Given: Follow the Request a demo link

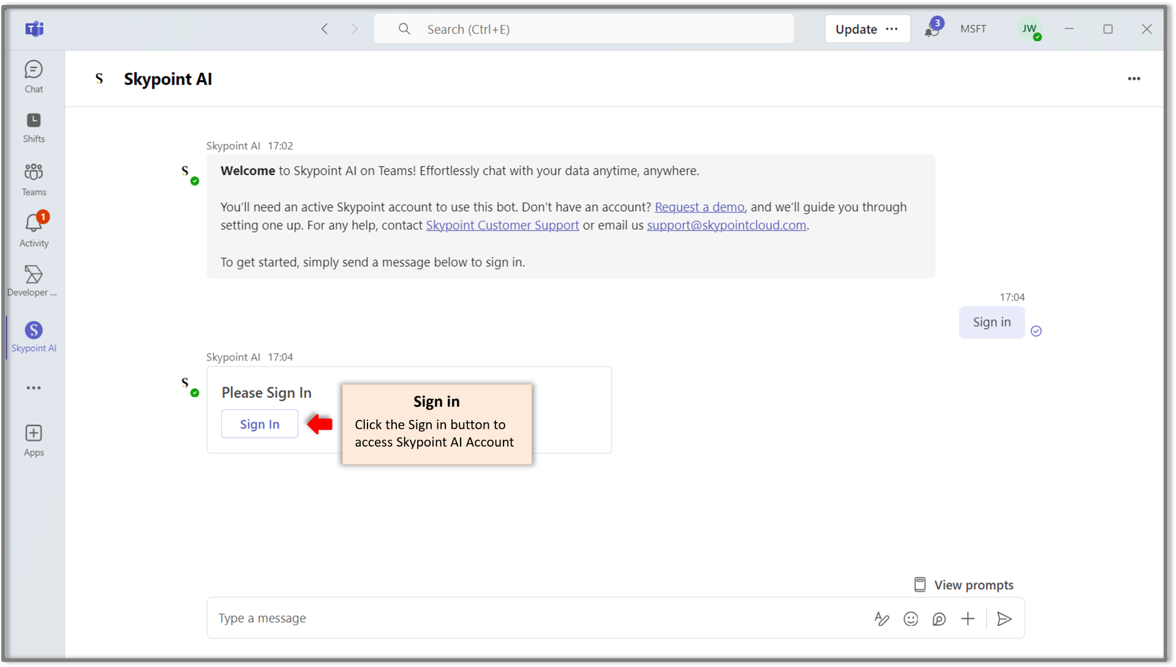Looking at the screenshot, I should [x=699, y=207].
